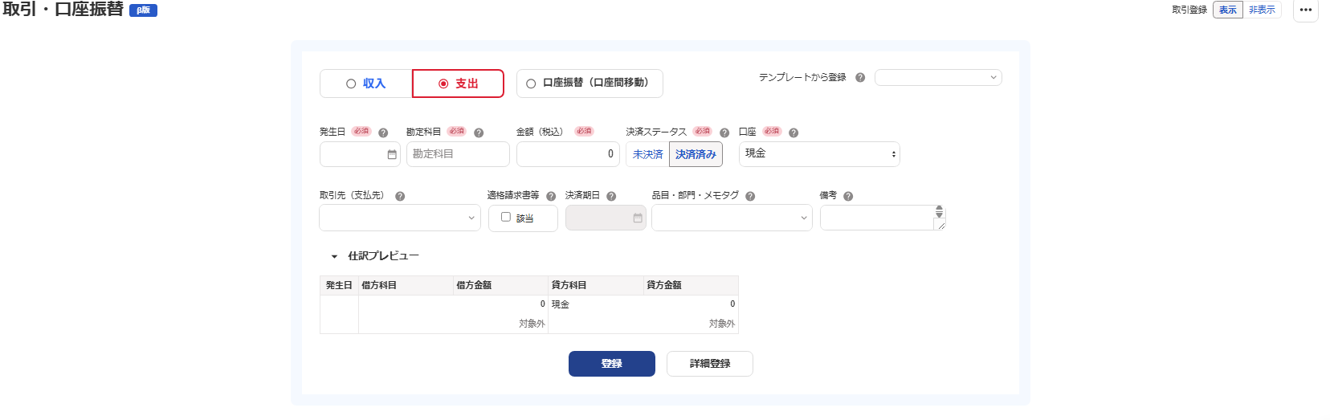Click help icon next to テンプレートから登録
The height and width of the screenshot is (420, 1330).
tap(860, 78)
